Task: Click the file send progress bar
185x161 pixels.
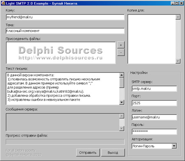Action: (65, 142)
